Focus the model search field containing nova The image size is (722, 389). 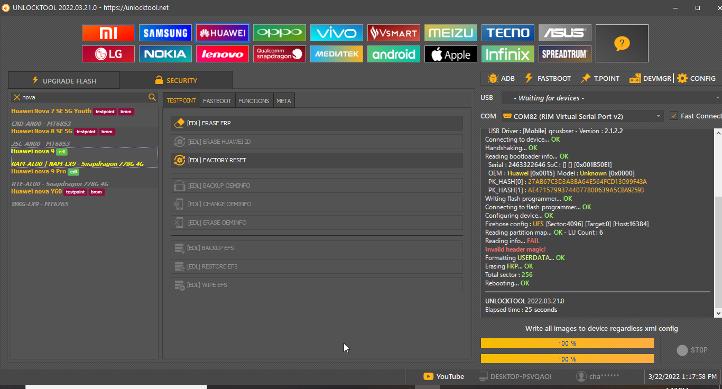pyautogui.click(x=85, y=97)
